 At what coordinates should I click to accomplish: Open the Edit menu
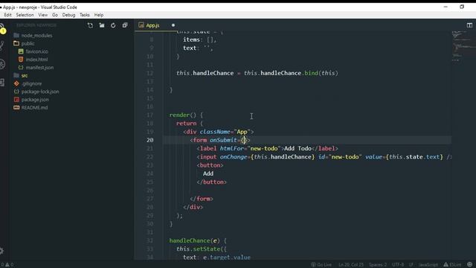click(x=7, y=15)
